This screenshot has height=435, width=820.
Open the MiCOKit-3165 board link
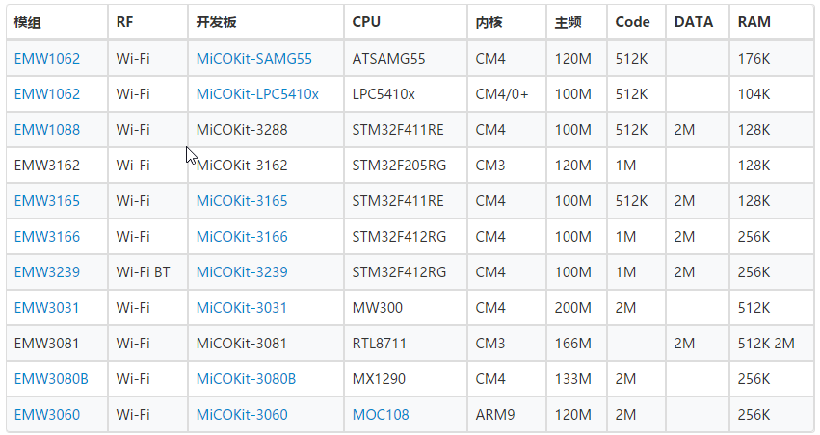tap(242, 201)
